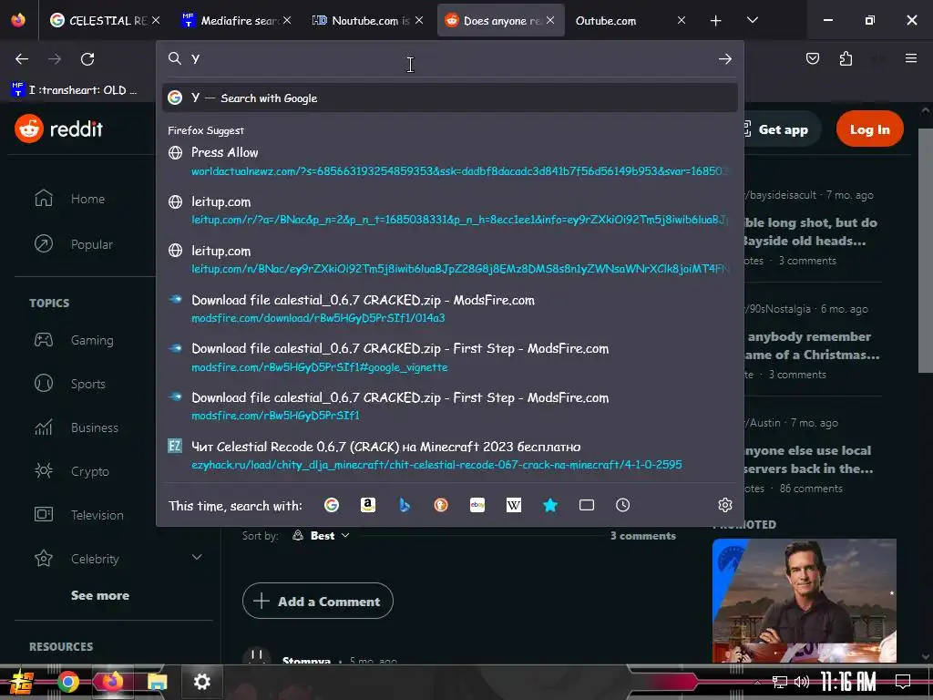Image resolution: width=933 pixels, height=700 pixels.
Task: Open the ezyhack.ru Celestial Recode suggestion
Action: (x=450, y=455)
